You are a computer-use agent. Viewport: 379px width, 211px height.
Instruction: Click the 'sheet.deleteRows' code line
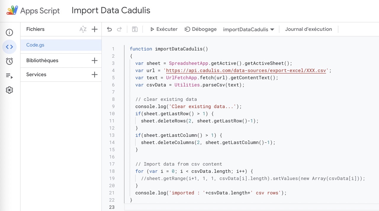tap(200, 121)
